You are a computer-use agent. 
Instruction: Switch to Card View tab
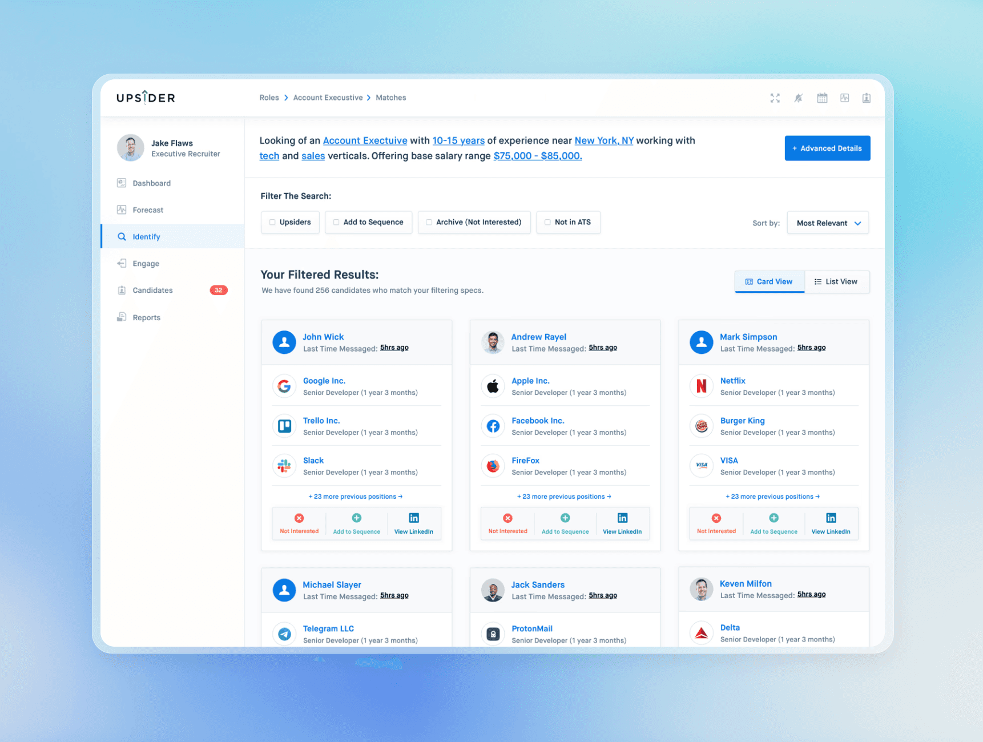[769, 282]
